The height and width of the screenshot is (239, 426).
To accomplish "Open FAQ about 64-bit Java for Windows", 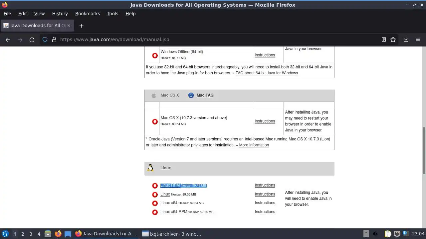I will pos(267,73).
